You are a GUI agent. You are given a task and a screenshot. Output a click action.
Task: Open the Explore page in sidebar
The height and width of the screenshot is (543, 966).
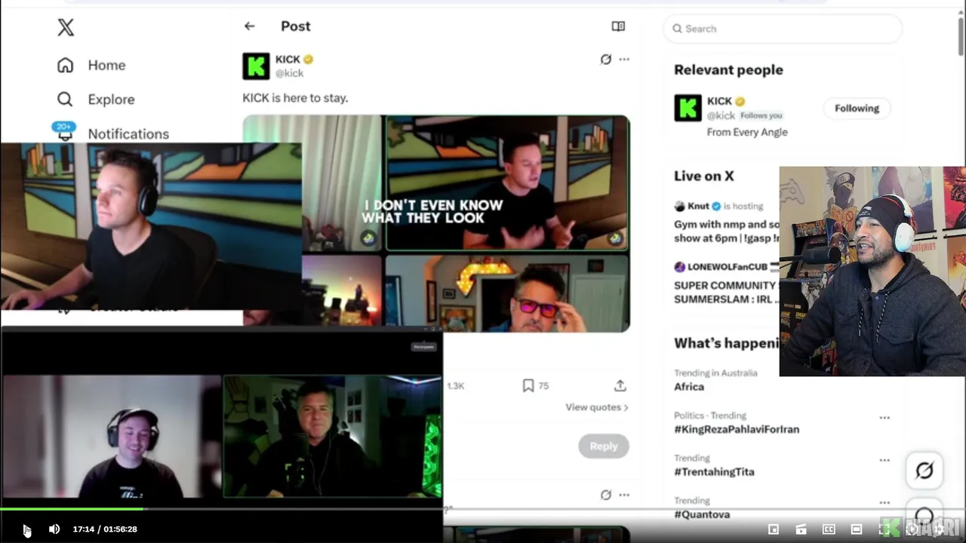click(96, 100)
